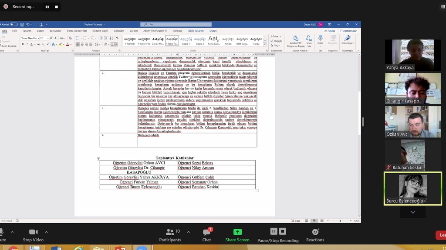Open the Zoom Chat panel
The image size is (446, 250).
206,232
